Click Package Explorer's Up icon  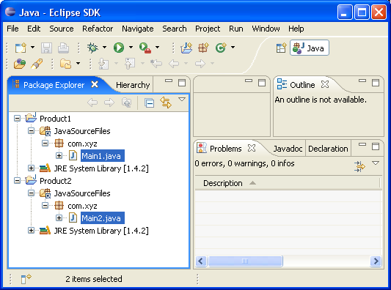pos(127,103)
